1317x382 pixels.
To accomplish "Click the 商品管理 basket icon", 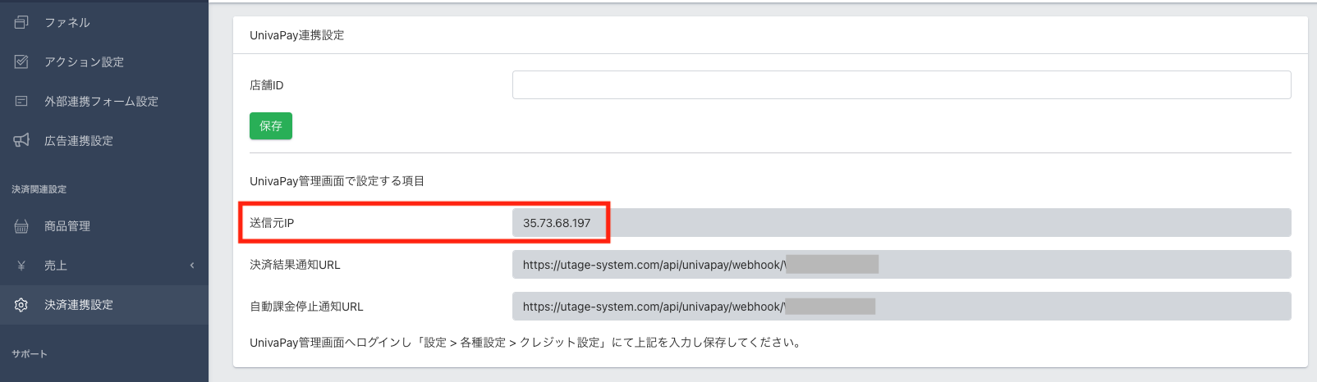I will tap(21, 226).
